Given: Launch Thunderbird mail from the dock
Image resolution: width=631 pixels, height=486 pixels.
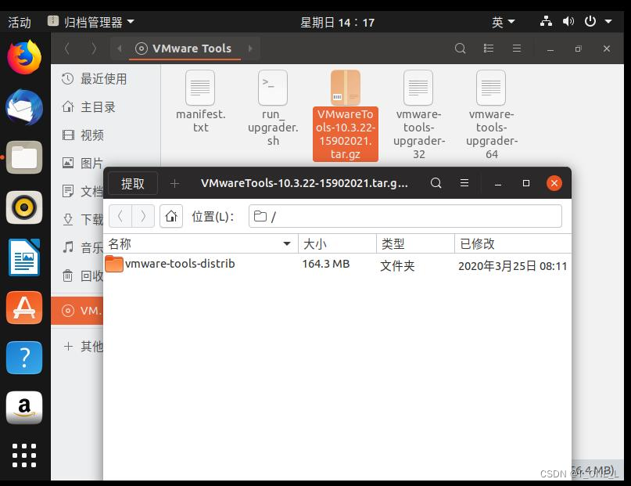Looking at the screenshot, I should (x=24, y=107).
